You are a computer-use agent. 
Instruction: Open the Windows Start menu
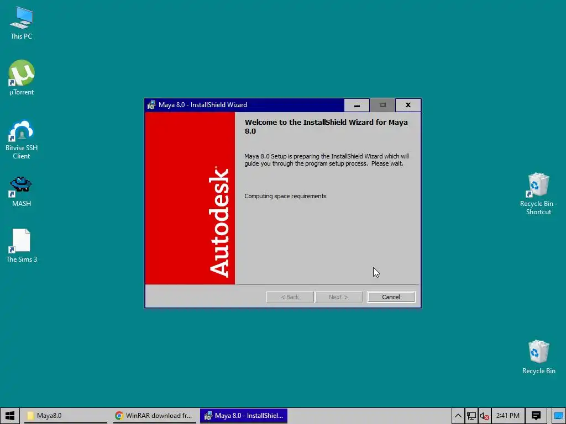pyautogui.click(x=10, y=416)
